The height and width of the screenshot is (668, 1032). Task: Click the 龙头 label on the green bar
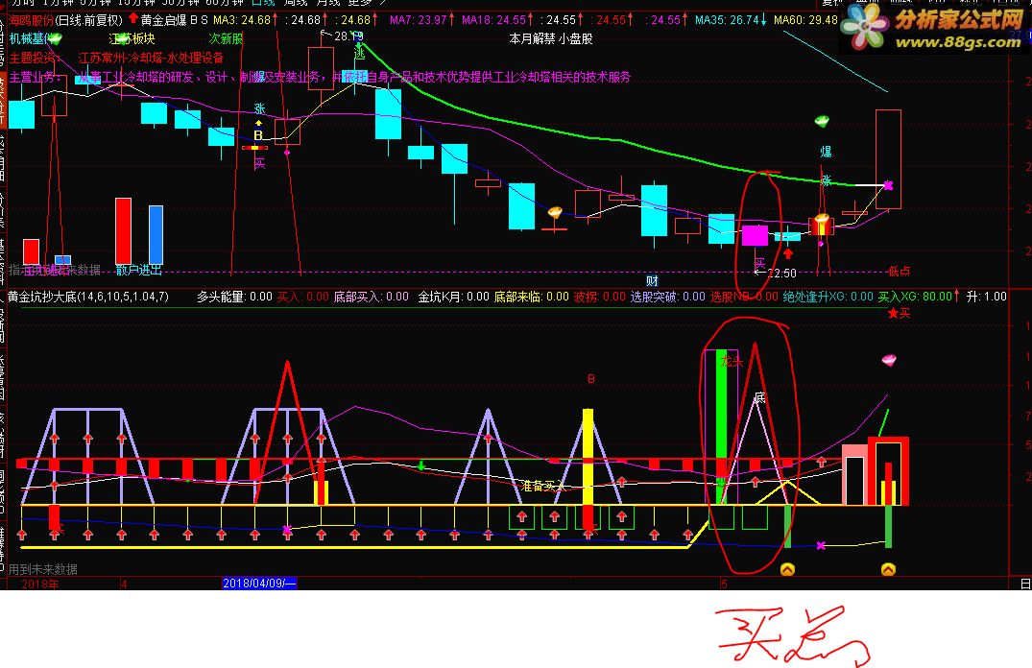pos(732,361)
